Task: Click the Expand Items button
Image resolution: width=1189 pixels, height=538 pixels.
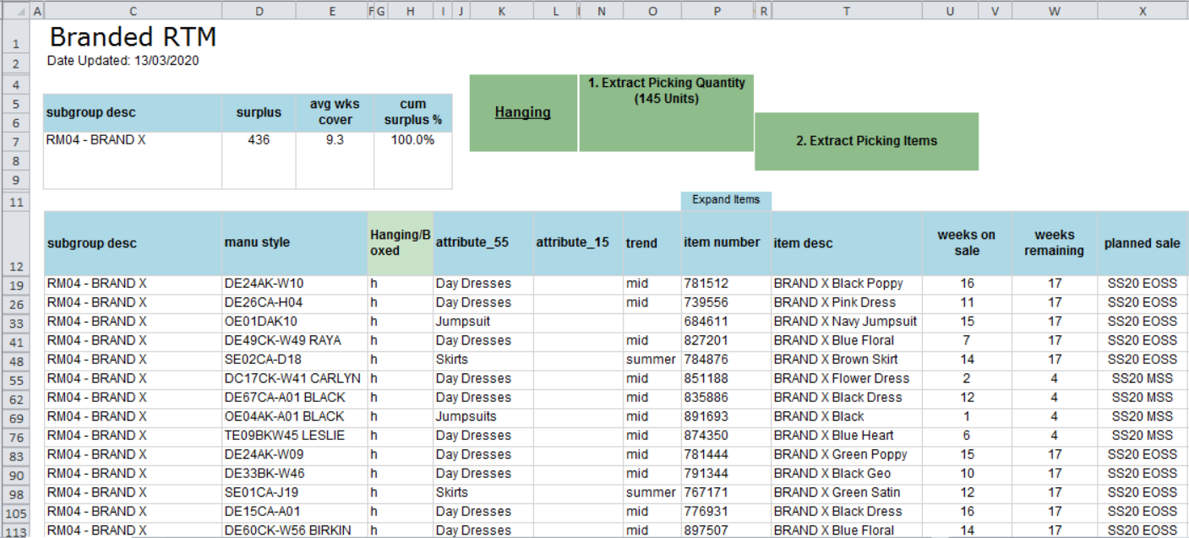Action: click(725, 200)
